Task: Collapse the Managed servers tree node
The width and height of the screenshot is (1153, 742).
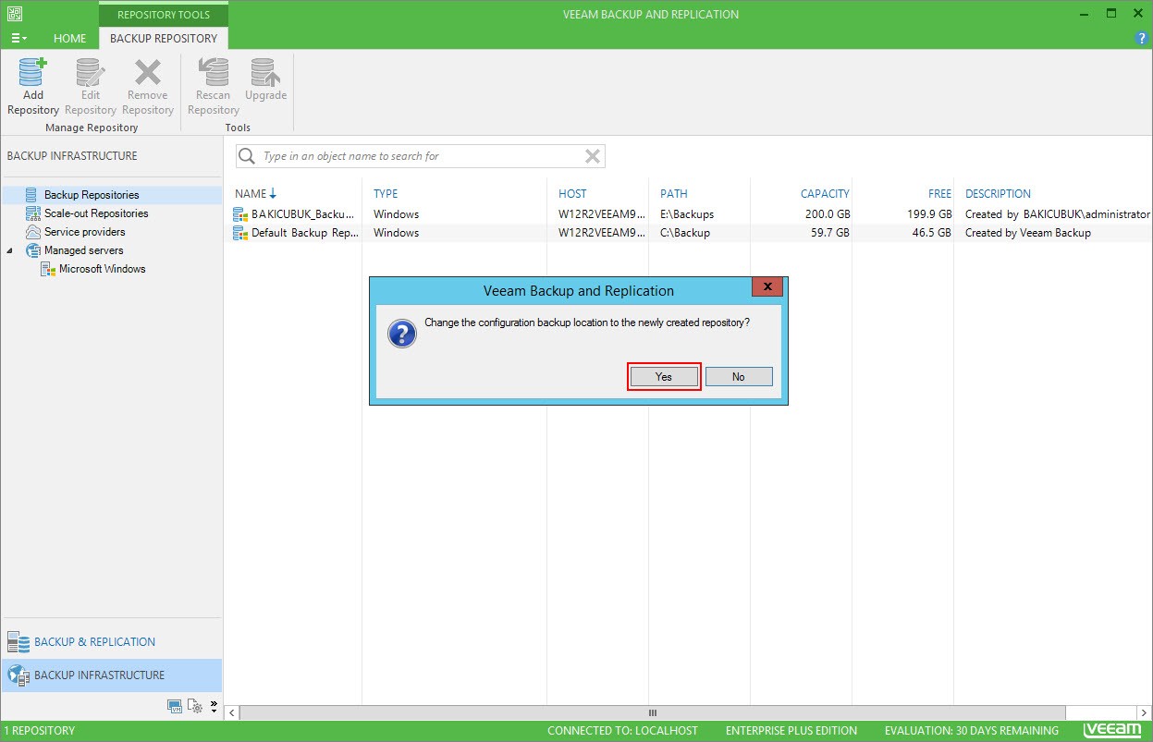Action: point(10,250)
